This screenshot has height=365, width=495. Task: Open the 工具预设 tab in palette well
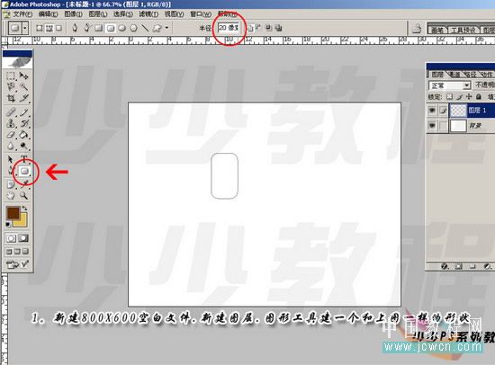point(463,30)
